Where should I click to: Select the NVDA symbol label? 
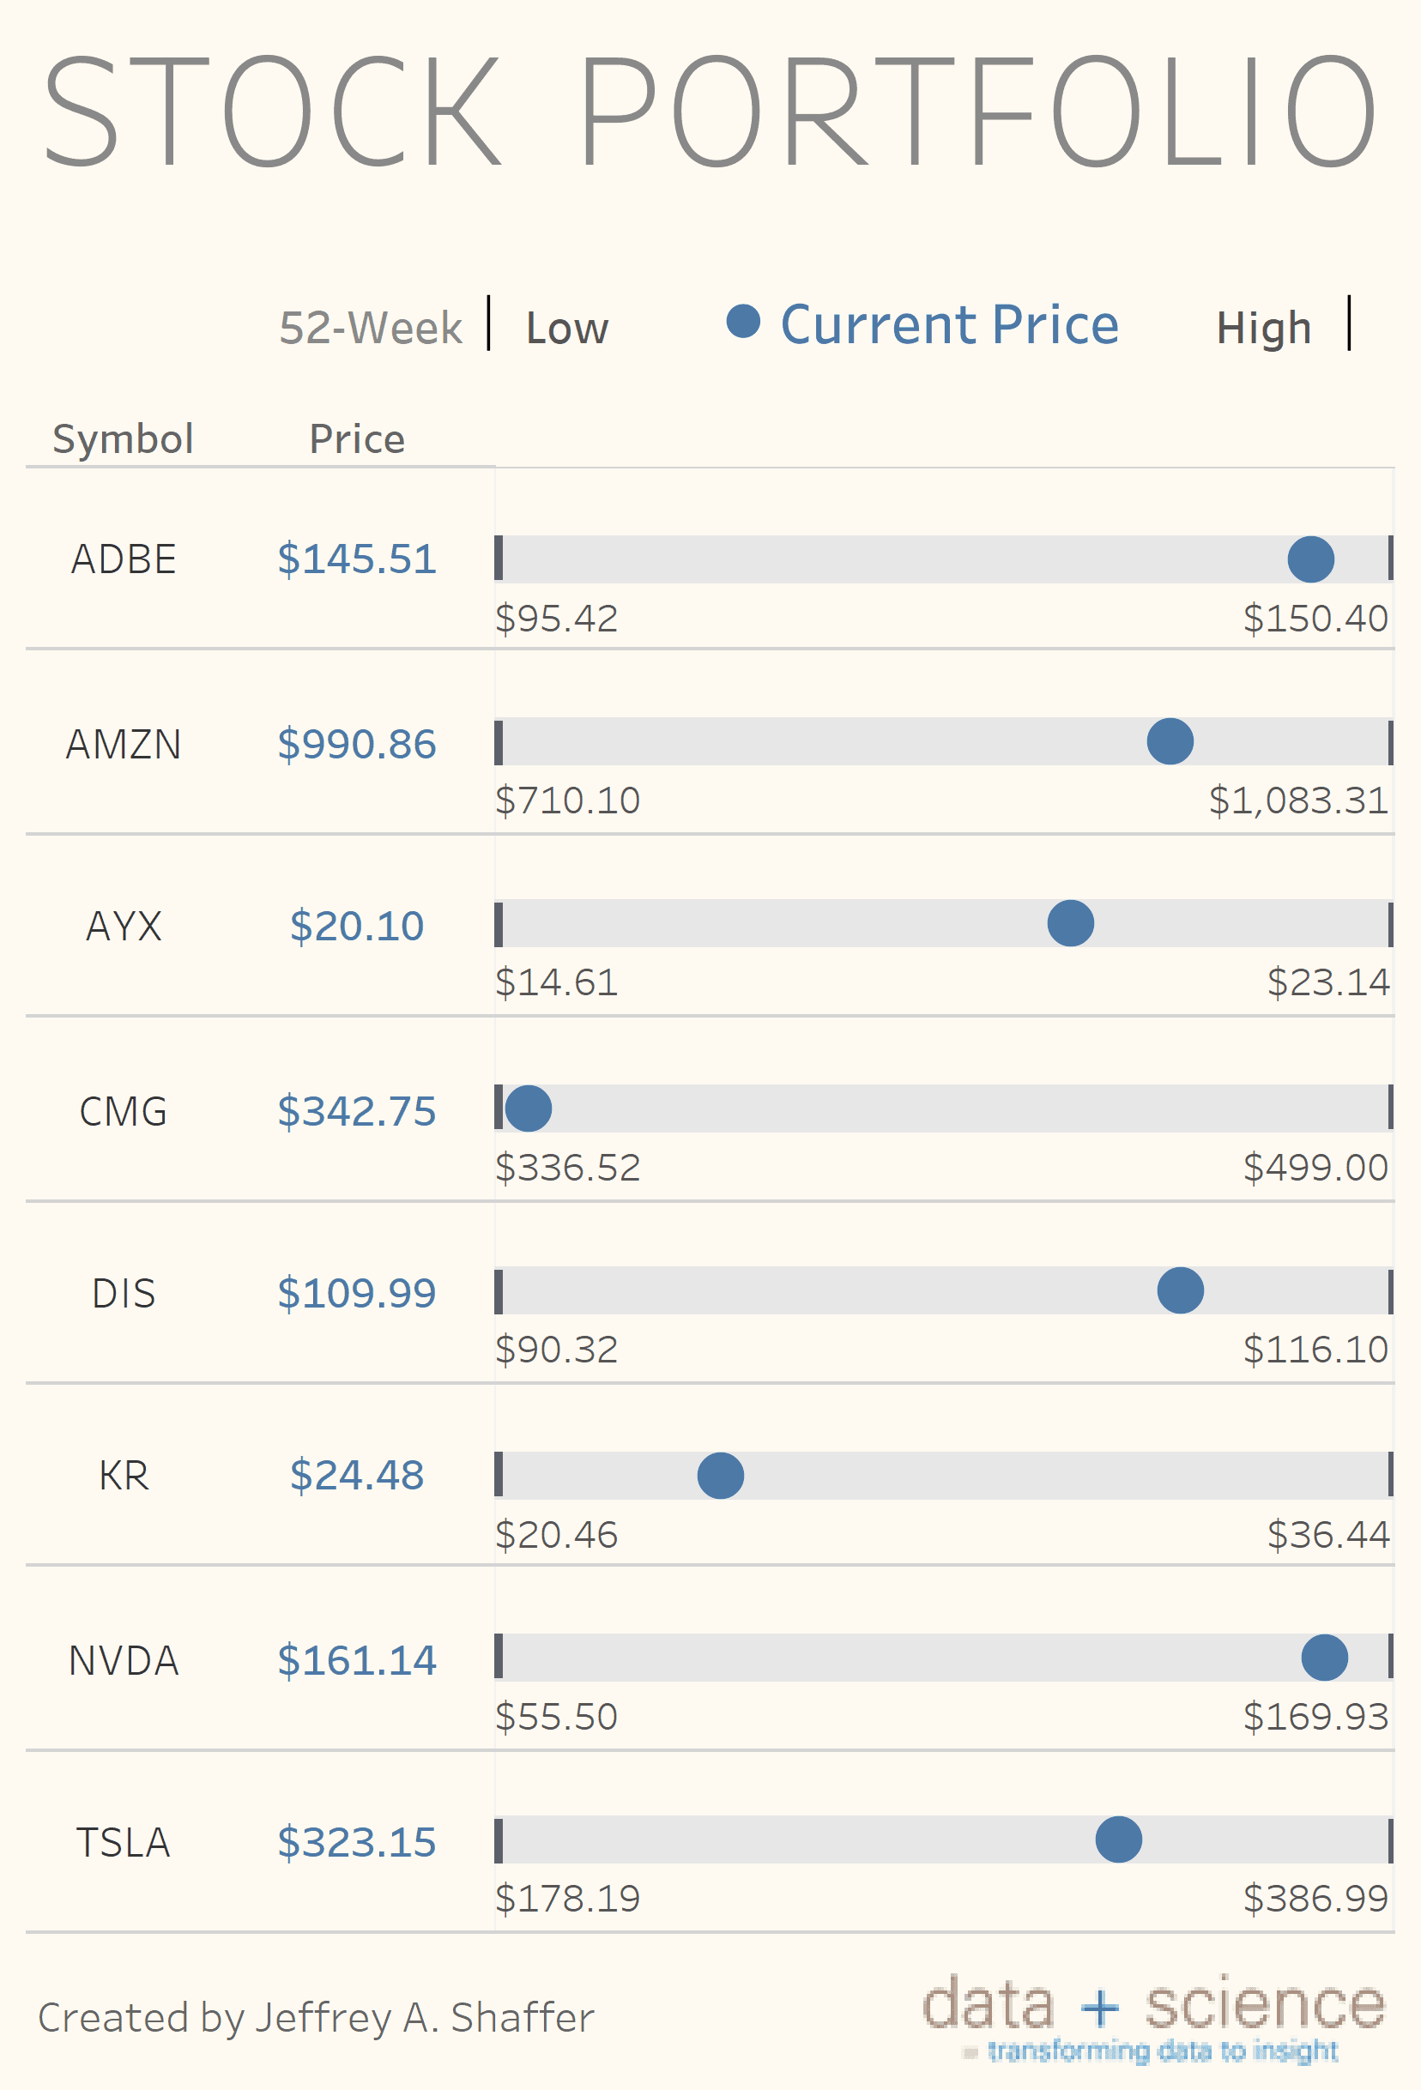point(124,1660)
